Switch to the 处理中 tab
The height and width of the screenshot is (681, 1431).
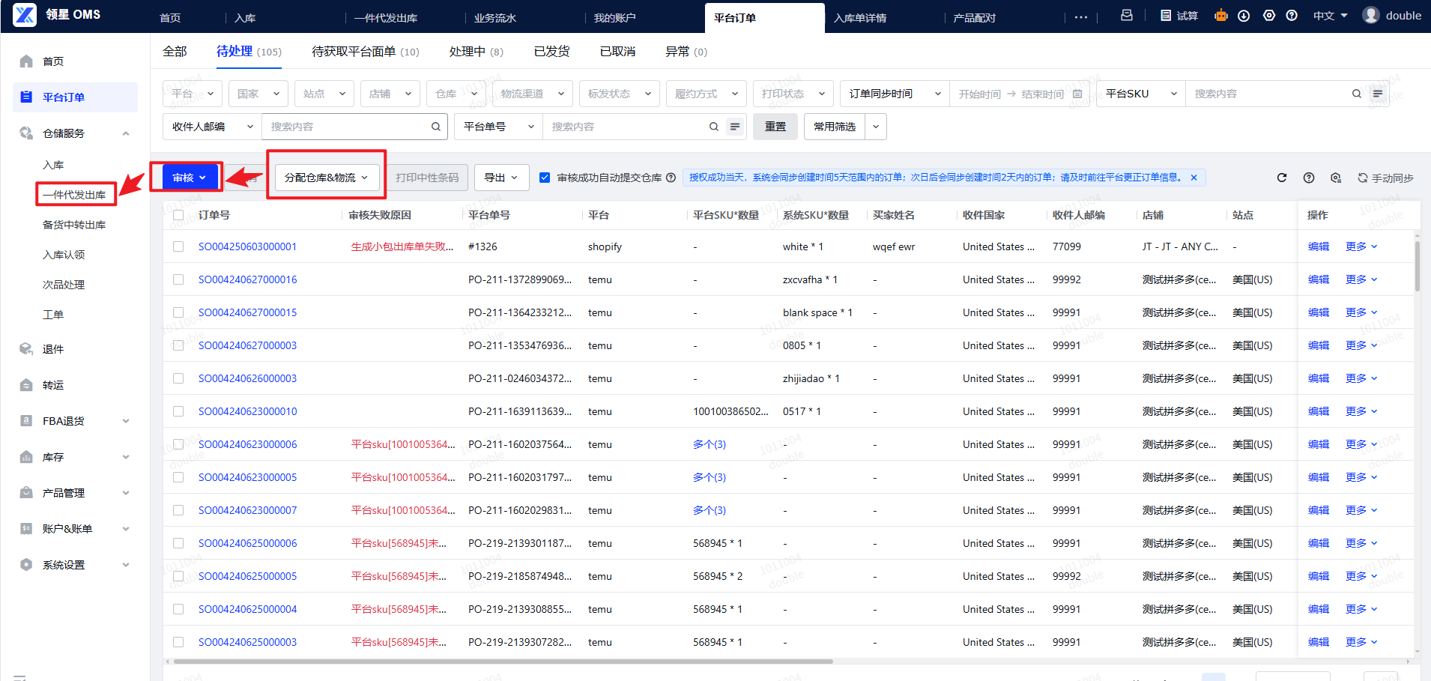pos(476,52)
